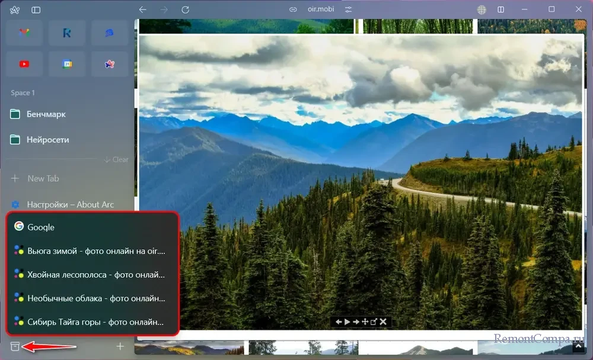Switch to the Google tab
Viewport: 593px width, 360px height.
tap(41, 227)
